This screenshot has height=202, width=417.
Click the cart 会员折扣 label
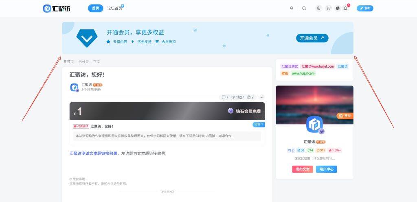coord(165,42)
